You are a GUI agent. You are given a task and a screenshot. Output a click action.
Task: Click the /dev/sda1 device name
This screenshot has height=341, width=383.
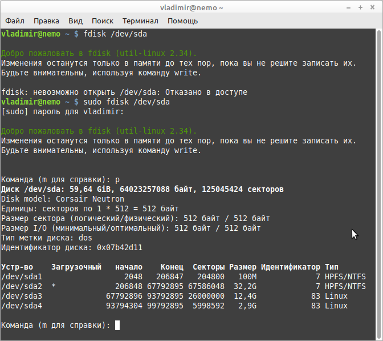click(x=22, y=276)
